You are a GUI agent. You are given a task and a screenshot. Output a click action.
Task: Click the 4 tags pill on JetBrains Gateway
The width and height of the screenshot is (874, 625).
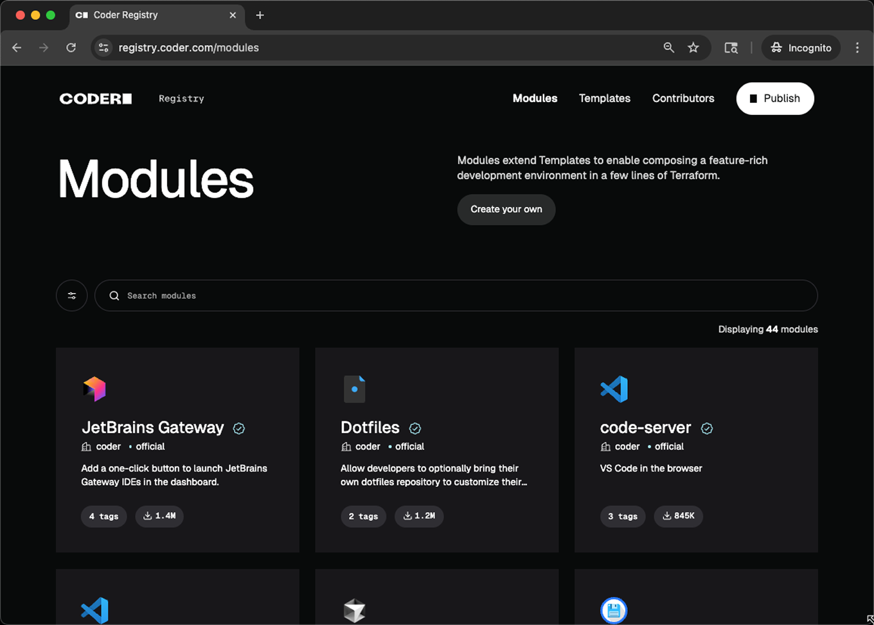(103, 516)
